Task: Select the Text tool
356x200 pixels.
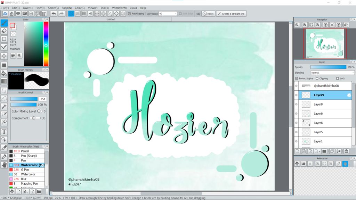Action: 4,132
